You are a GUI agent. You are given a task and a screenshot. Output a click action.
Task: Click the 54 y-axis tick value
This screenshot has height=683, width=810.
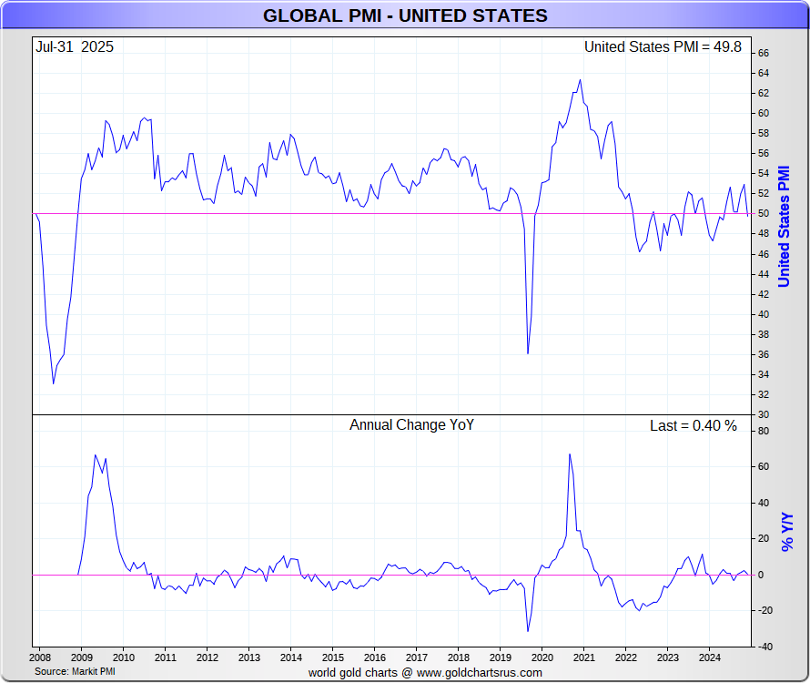pos(763,174)
